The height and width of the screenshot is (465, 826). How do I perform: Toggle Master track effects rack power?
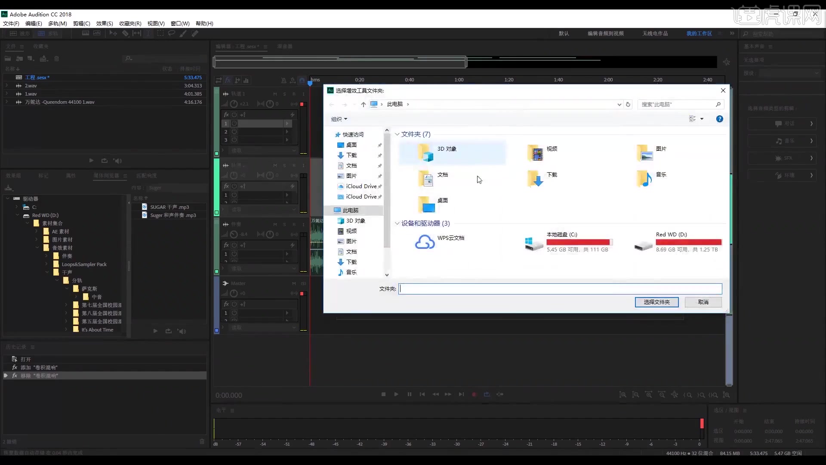234,304
